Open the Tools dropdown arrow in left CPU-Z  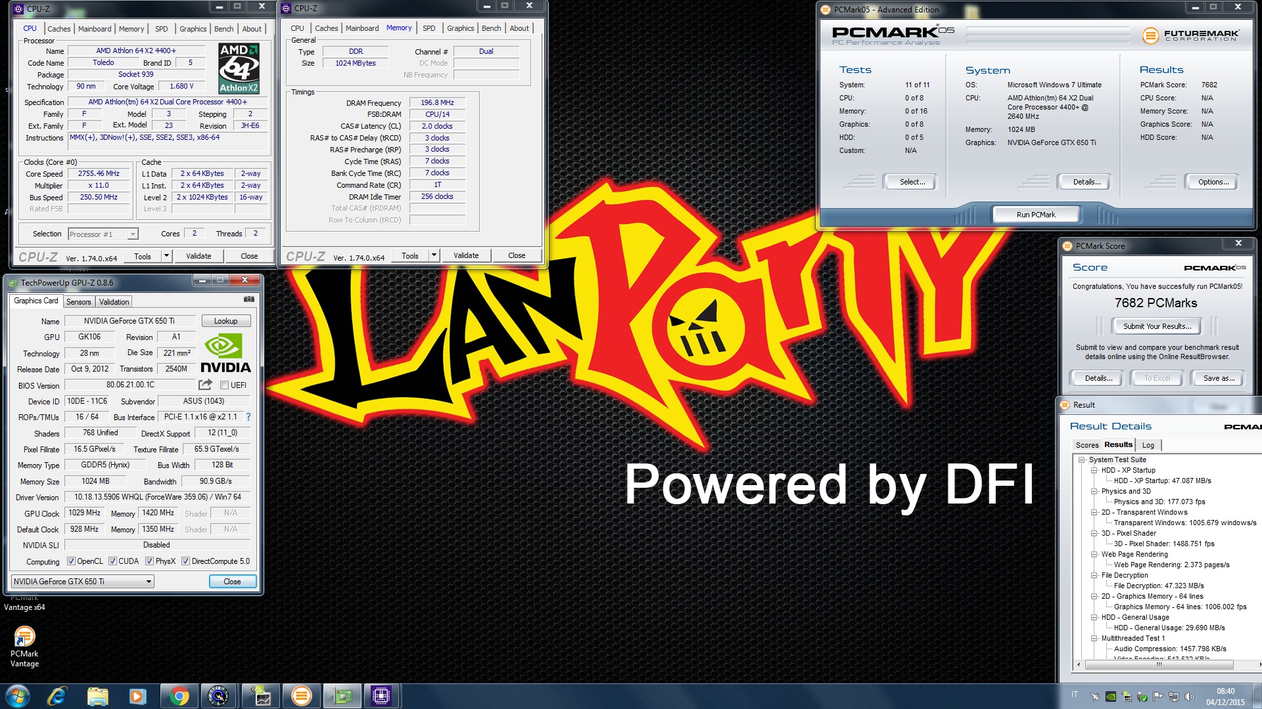[x=166, y=256]
